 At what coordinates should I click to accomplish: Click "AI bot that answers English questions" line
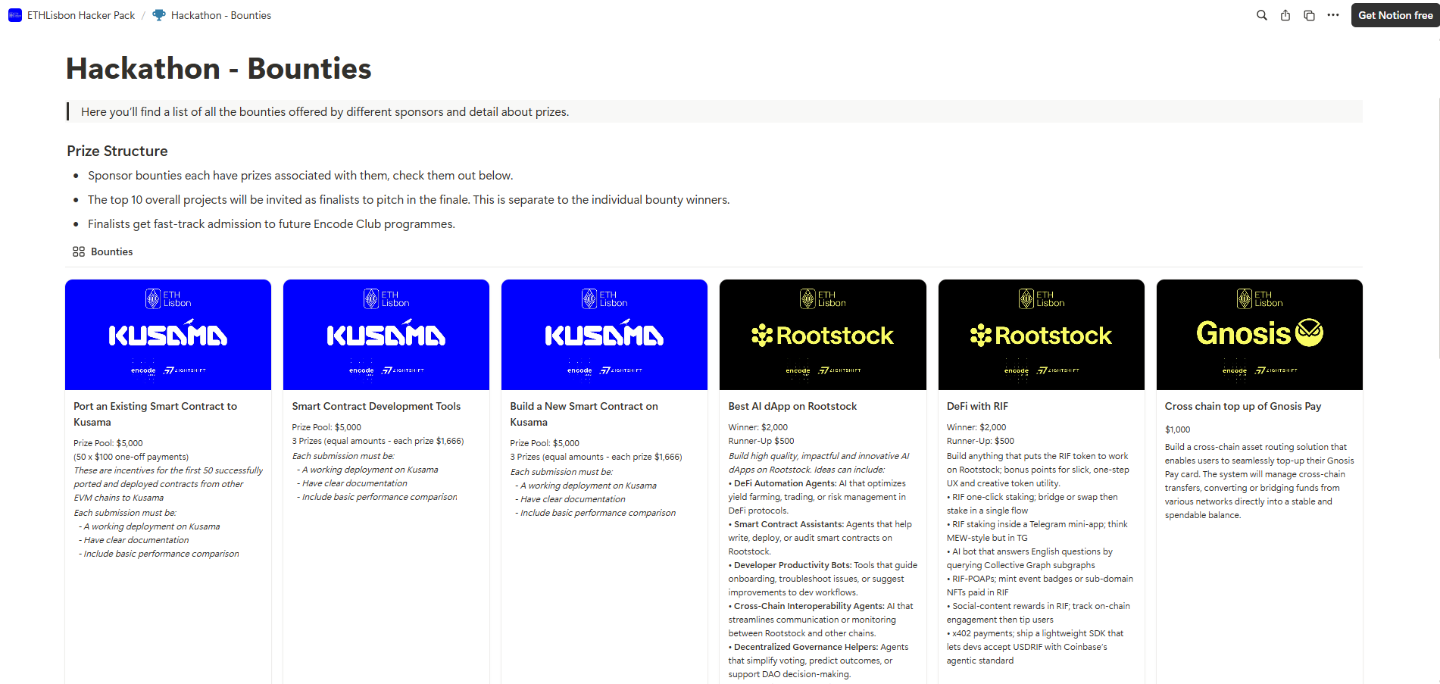coord(1030,558)
